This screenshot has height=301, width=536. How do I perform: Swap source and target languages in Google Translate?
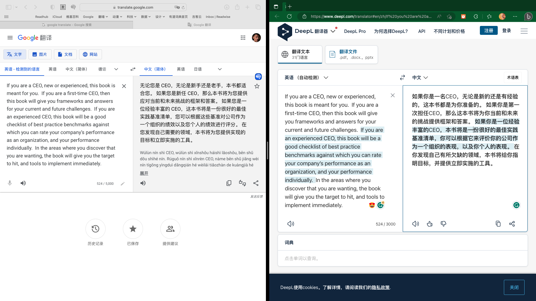(133, 69)
